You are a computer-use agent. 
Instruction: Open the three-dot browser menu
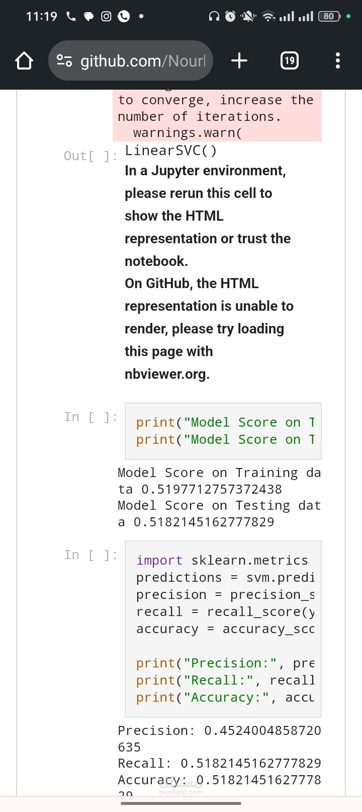pos(338,61)
